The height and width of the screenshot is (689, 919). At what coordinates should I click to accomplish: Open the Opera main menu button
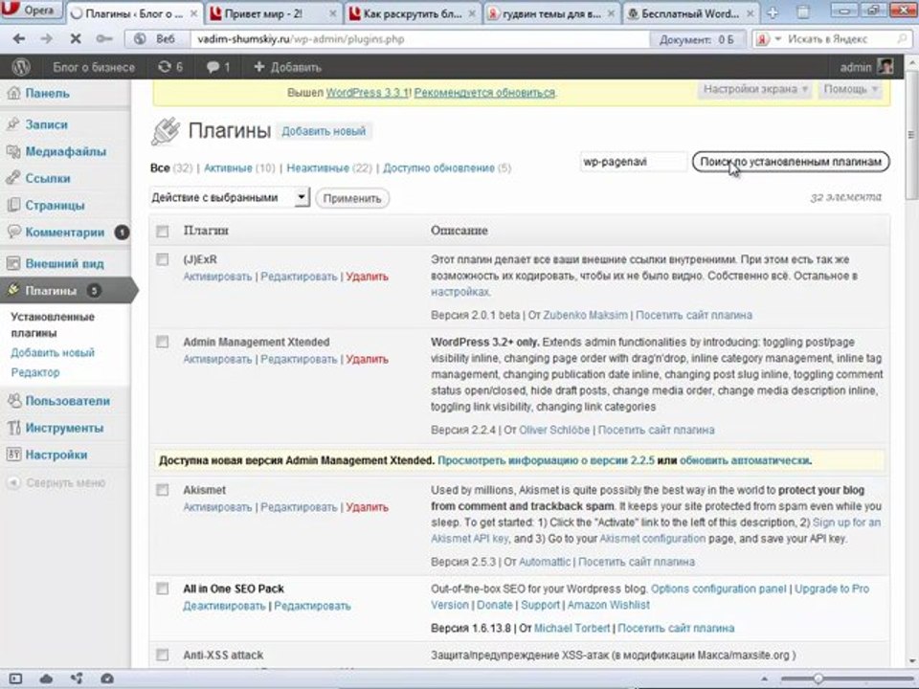point(31,10)
